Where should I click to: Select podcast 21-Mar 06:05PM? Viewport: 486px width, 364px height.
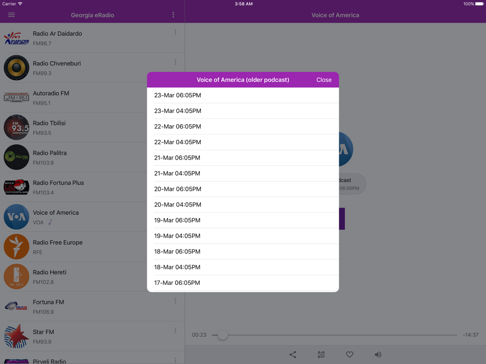point(243,158)
